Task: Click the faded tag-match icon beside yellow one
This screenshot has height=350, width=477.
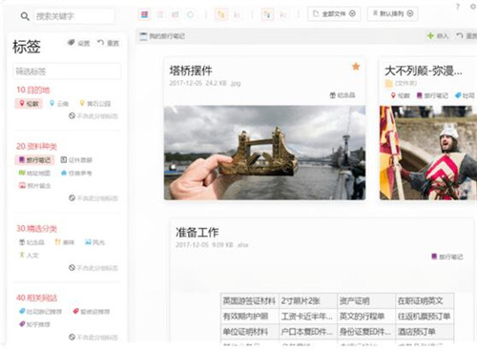Action: [237, 14]
